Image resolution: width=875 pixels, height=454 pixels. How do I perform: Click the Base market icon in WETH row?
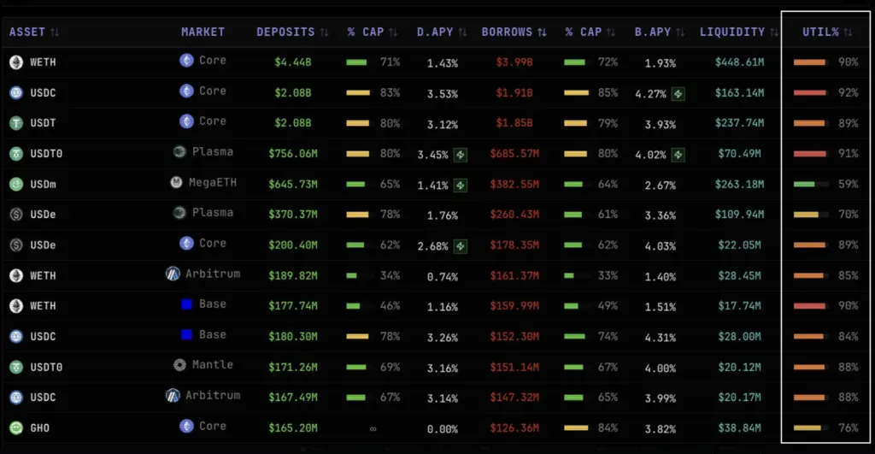coord(186,304)
